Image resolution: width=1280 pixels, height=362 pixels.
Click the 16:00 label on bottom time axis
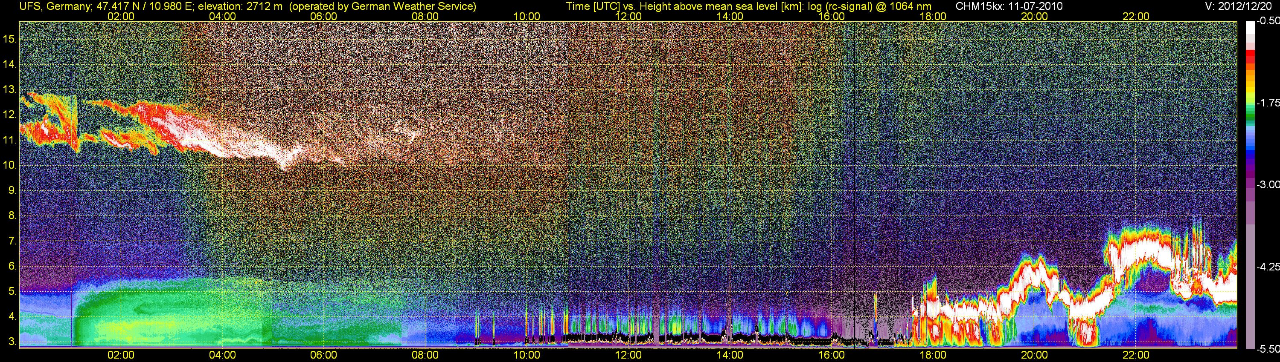pos(831,355)
